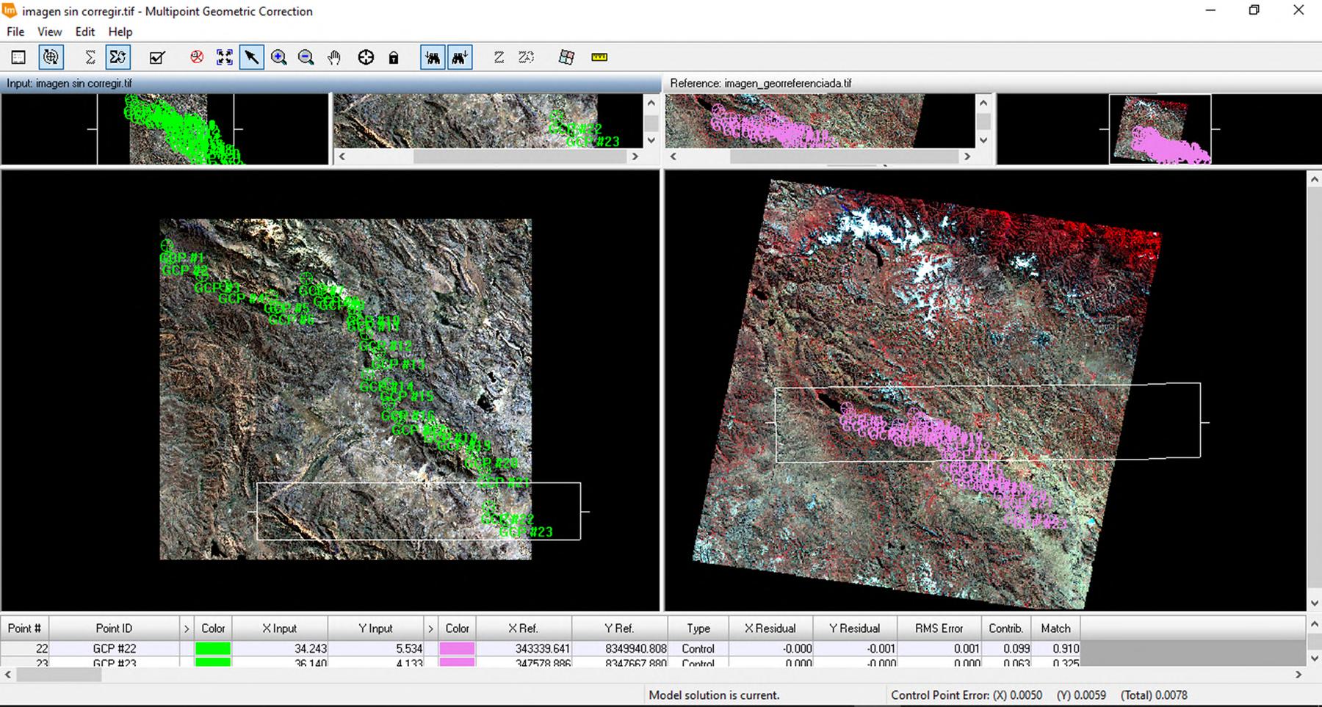The height and width of the screenshot is (707, 1322).
Task: Expand the arrow column after Point ID
Action: tap(187, 628)
